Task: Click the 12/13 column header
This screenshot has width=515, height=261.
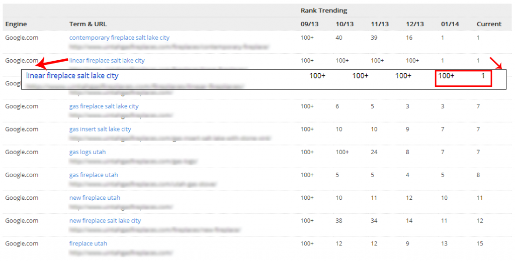Action: tap(414, 24)
